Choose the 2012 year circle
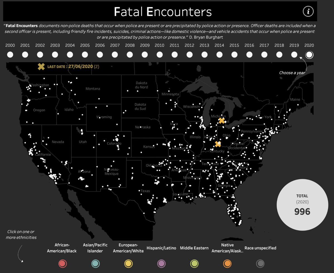 point(190,55)
